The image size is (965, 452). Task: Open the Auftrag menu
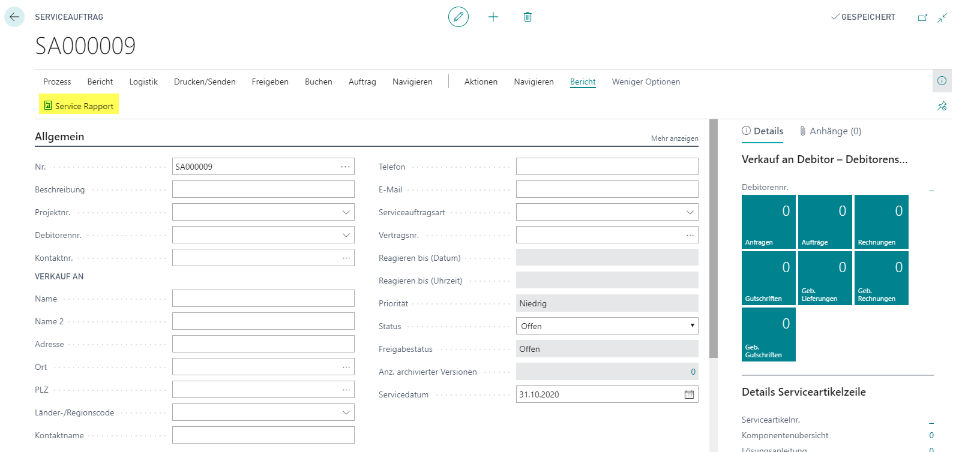tap(362, 82)
